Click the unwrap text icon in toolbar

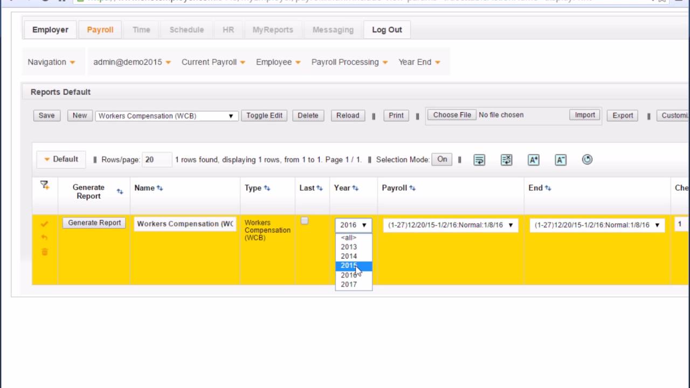tap(506, 160)
